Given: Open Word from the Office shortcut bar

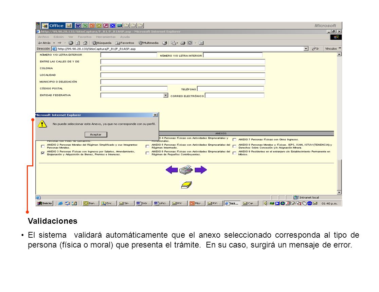Looking at the screenshot, I should (x=78, y=25).
